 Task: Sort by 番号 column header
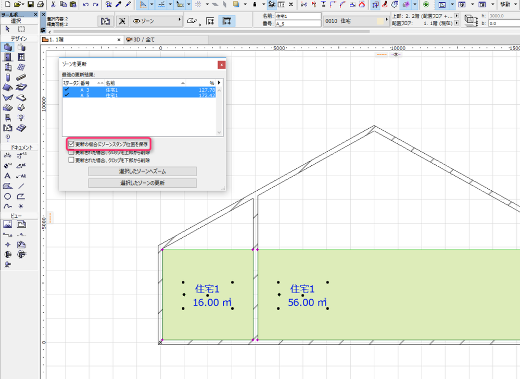coord(91,83)
